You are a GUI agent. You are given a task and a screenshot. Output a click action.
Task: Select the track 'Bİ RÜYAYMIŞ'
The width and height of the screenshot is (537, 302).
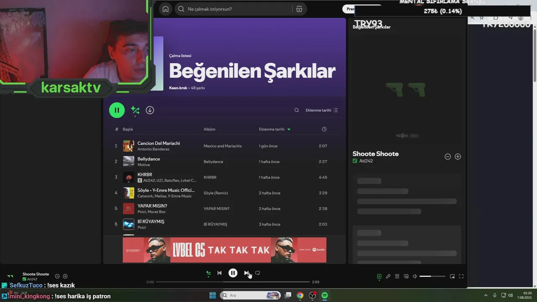[151, 221]
